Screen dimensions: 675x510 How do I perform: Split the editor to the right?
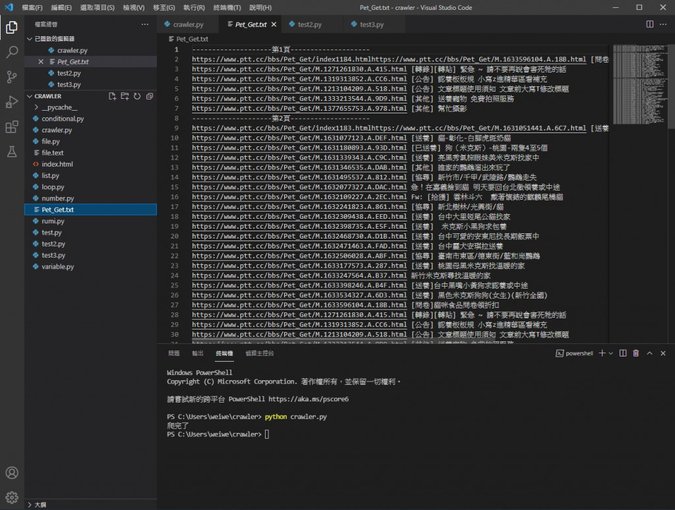pyautogui.click(x=649, y=24)
